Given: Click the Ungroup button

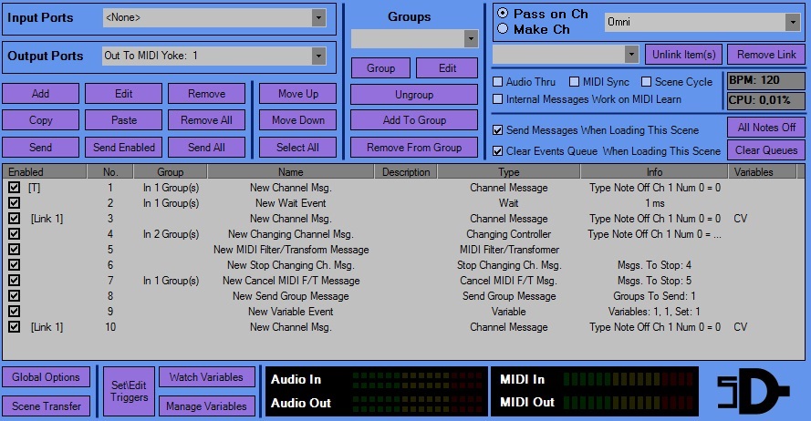Looking at the screenshot, I should point(414,95).
